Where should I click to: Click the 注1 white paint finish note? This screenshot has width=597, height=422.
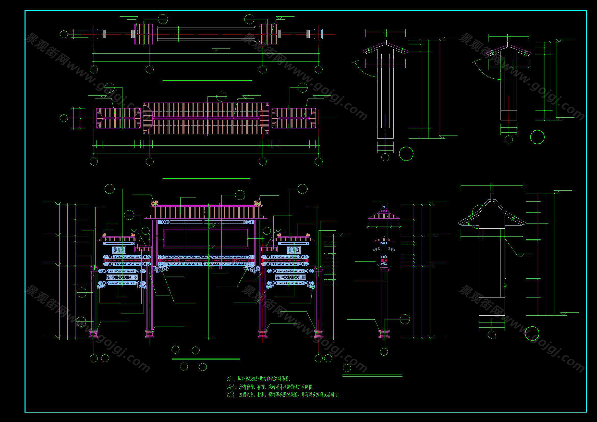259,379
